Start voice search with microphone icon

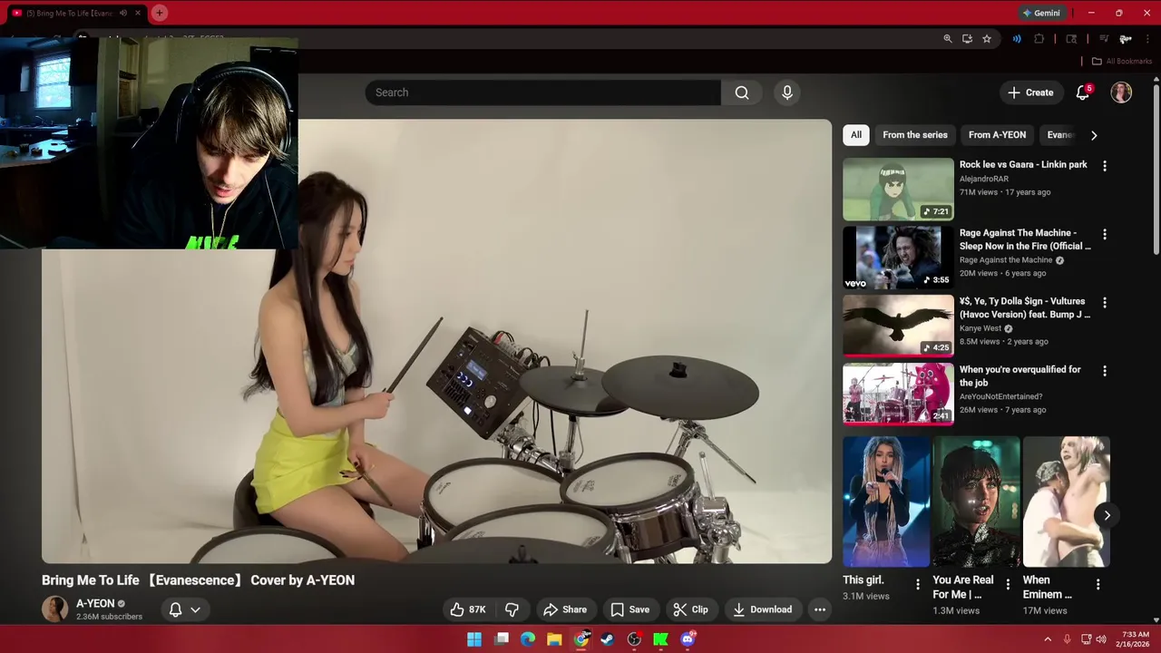[787, 93]
